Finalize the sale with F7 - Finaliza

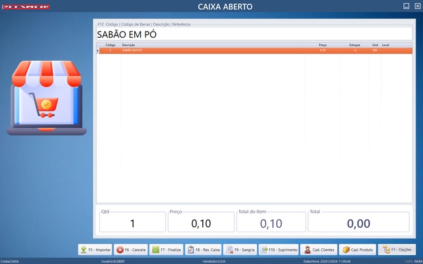[x=167, y=249]
